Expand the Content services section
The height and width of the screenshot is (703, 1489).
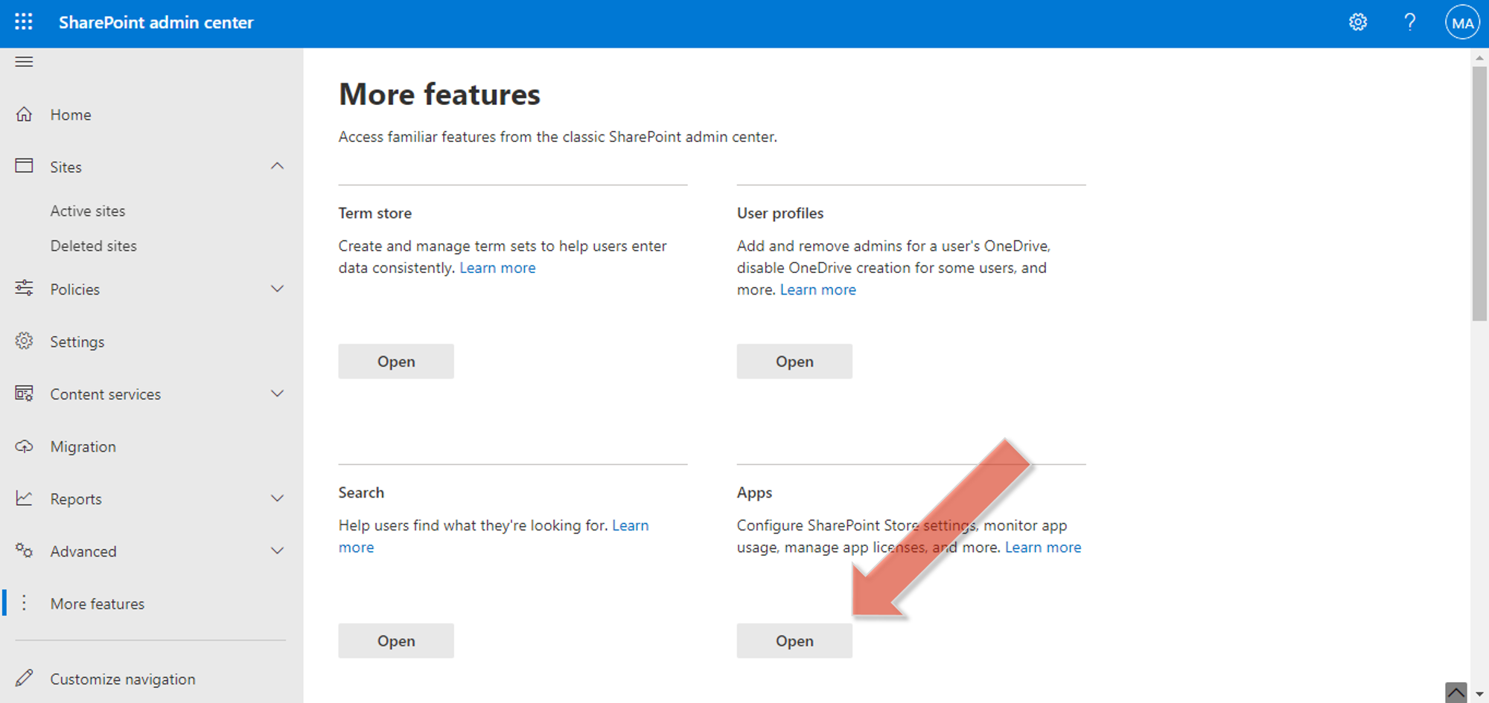[277, 394]
